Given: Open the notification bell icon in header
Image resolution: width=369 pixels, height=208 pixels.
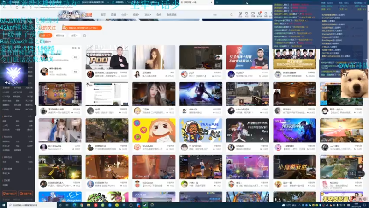Looking at the screenshot, I should (x=266, y=14).
